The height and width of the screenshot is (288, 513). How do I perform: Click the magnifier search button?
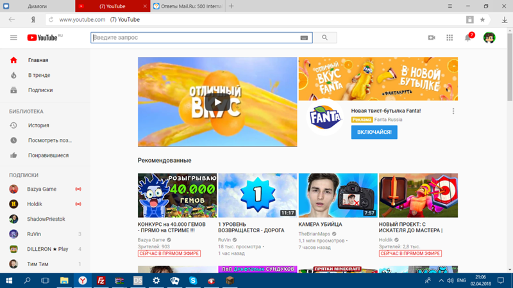(324, 38)
